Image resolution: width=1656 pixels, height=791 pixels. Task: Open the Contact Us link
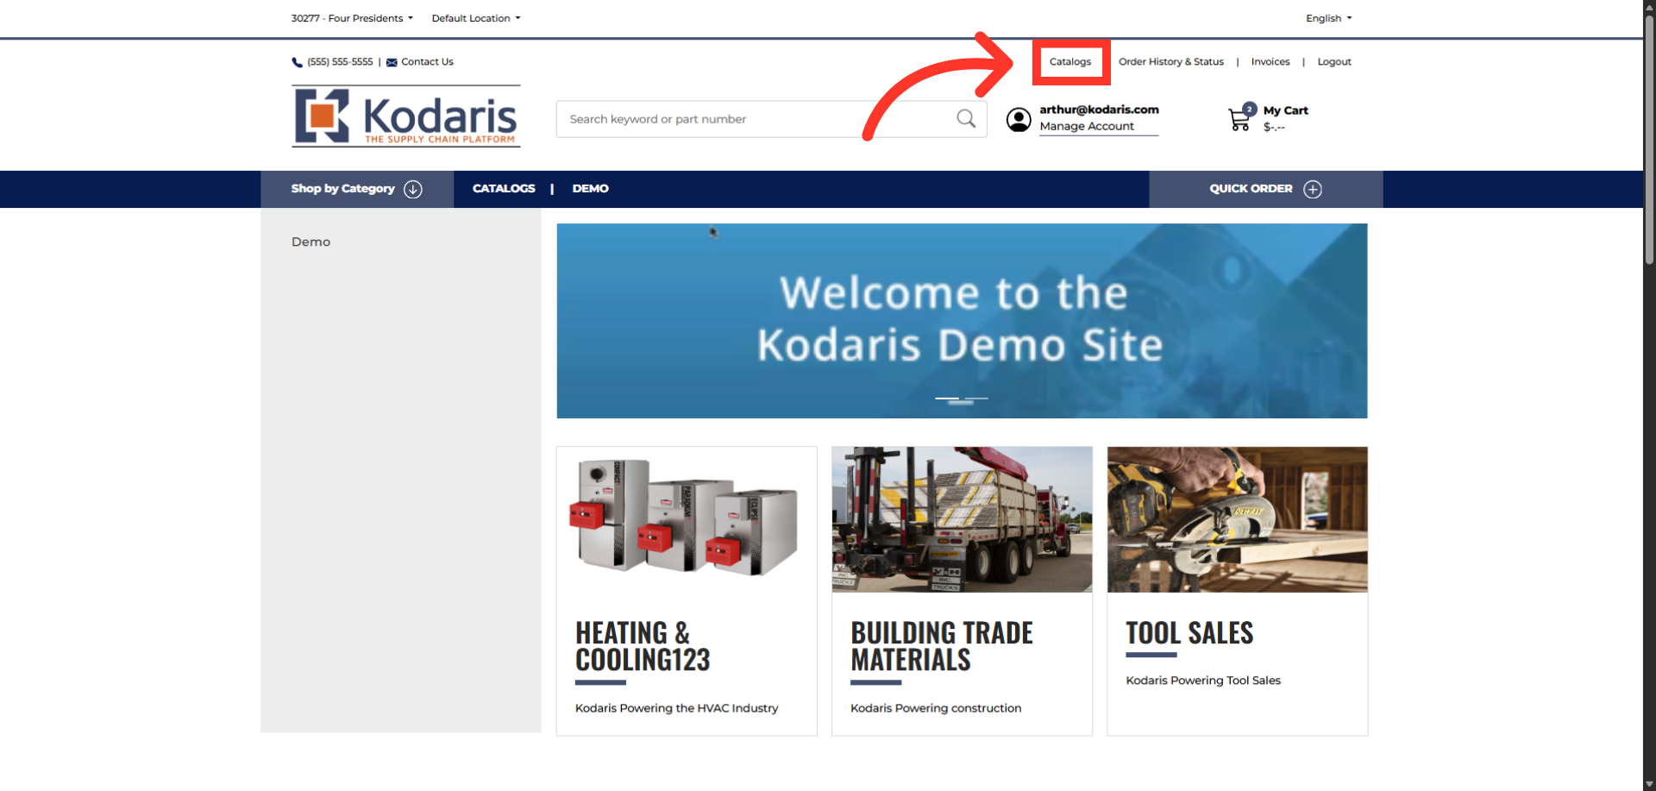(427, 62)
